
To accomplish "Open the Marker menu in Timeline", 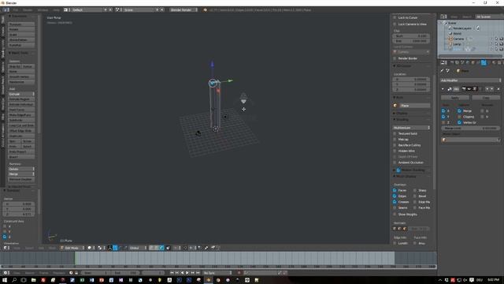I will coord(30,273).
